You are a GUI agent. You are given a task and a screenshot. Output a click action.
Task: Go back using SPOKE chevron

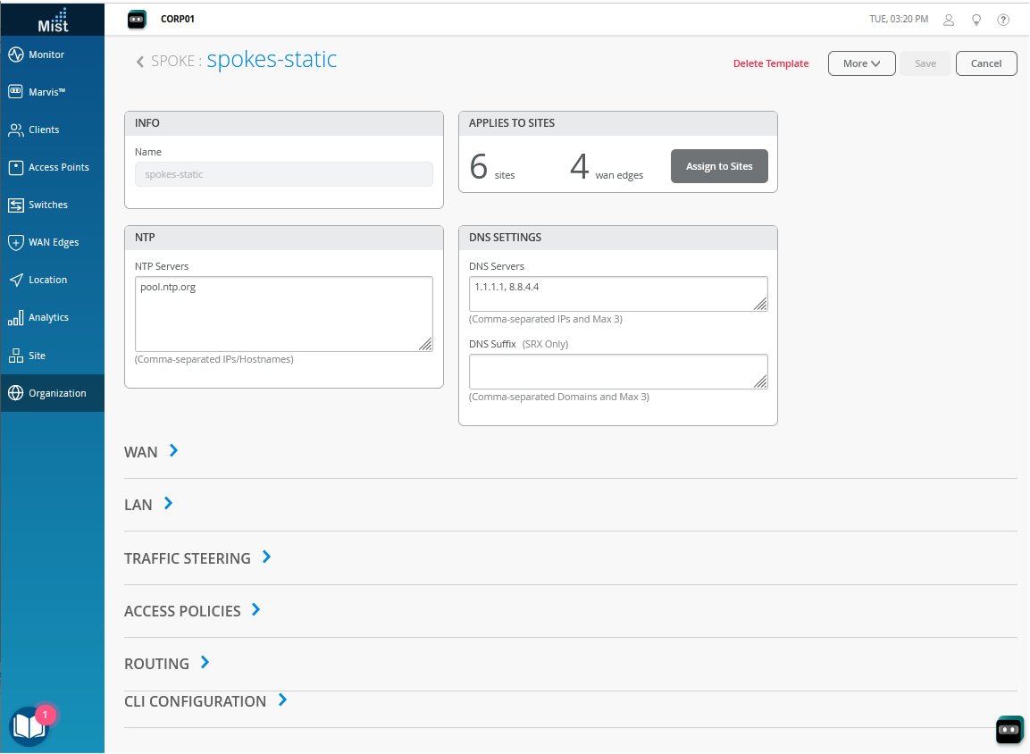140,62
